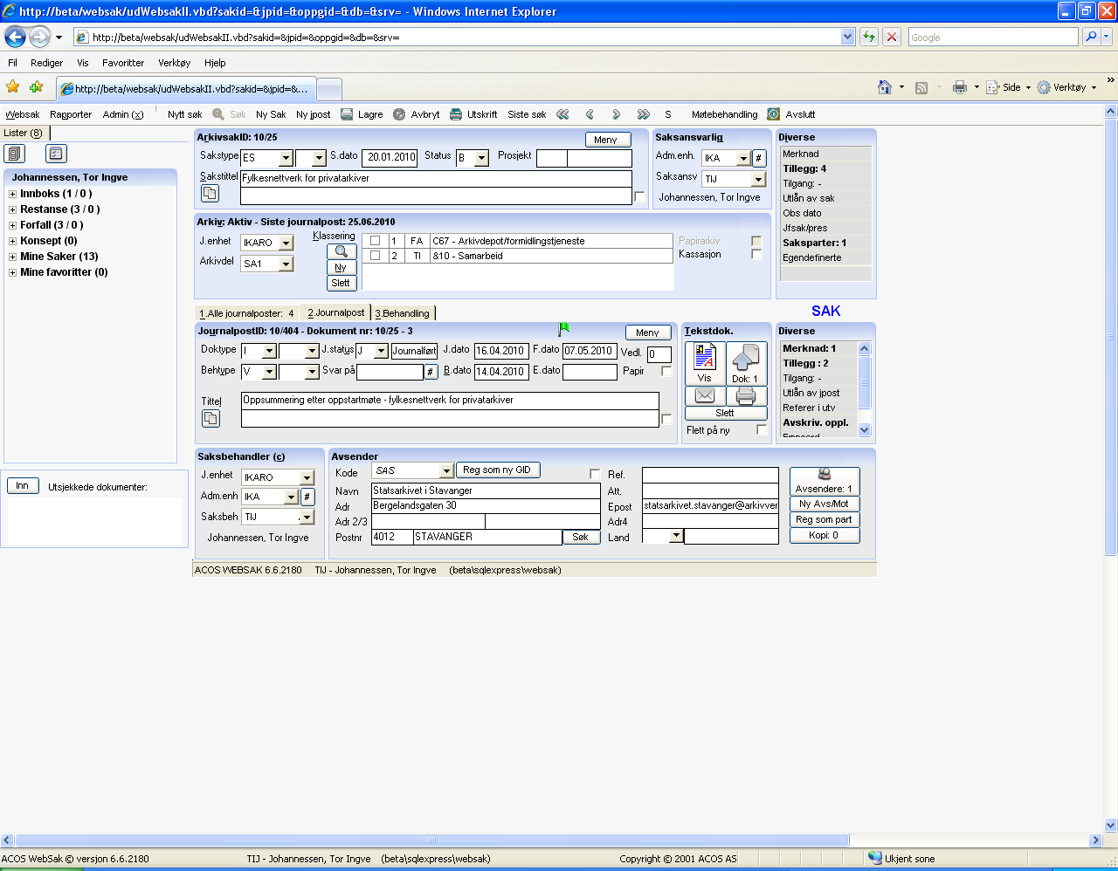
Task: Click the copy icon below Tittel
Action: 210,418
